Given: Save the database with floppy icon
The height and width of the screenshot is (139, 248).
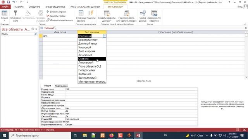Looking at the screenshot, I should pyautogui.click(x=9, y=2).
